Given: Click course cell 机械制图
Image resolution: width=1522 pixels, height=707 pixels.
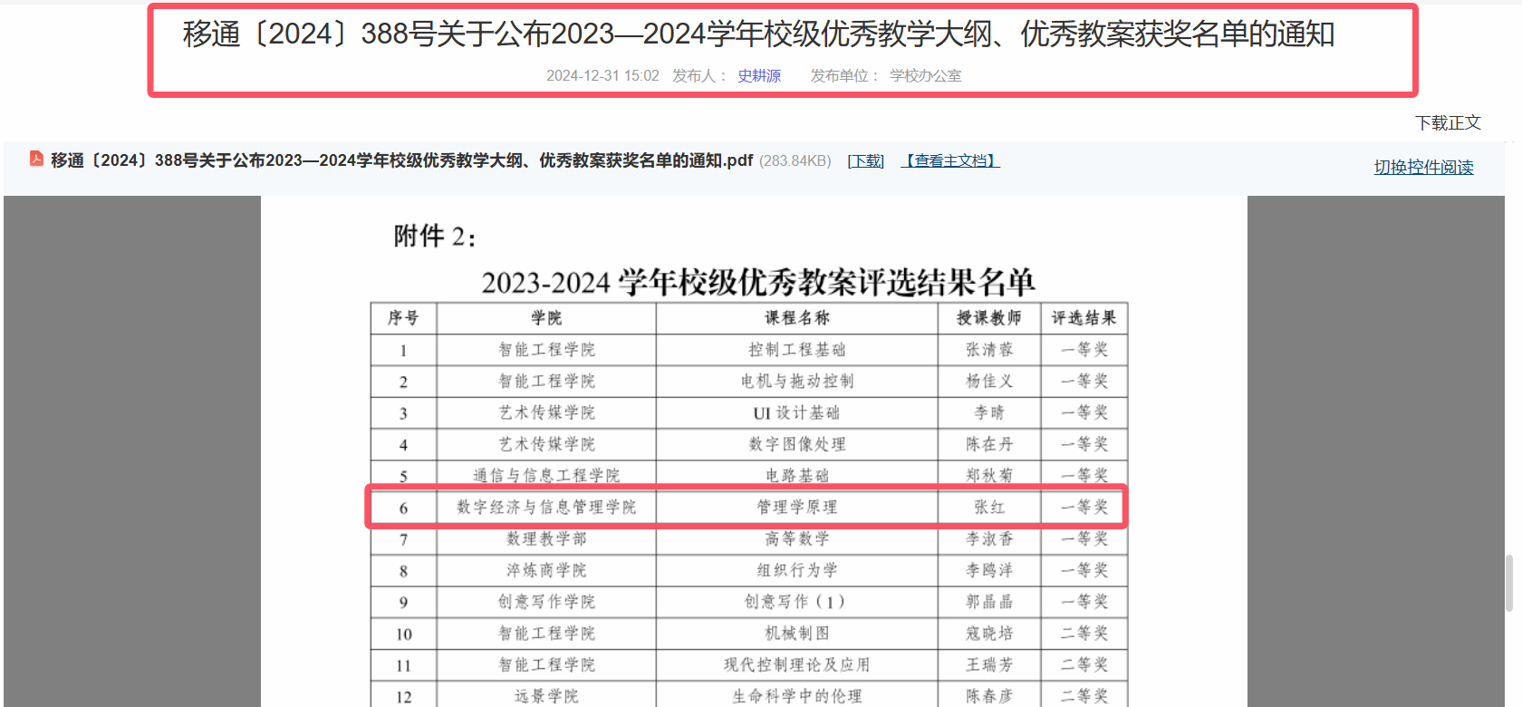Looking at the screenshot, I should click(797, 634).
